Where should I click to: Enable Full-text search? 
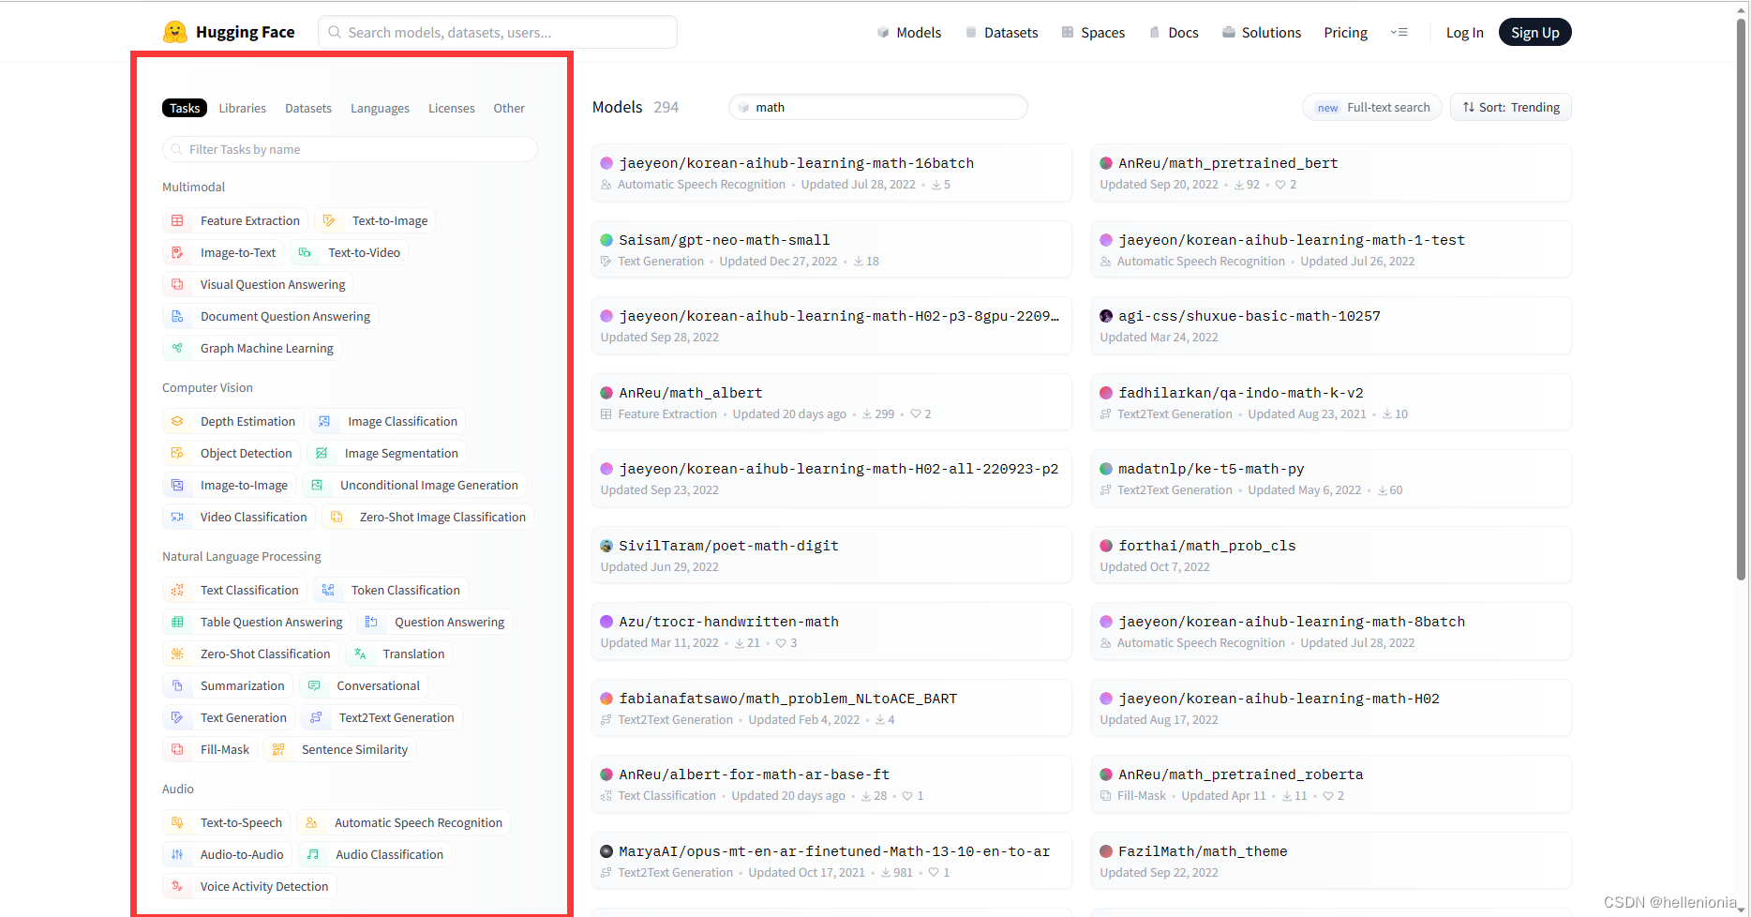(x=1373, y=108)
